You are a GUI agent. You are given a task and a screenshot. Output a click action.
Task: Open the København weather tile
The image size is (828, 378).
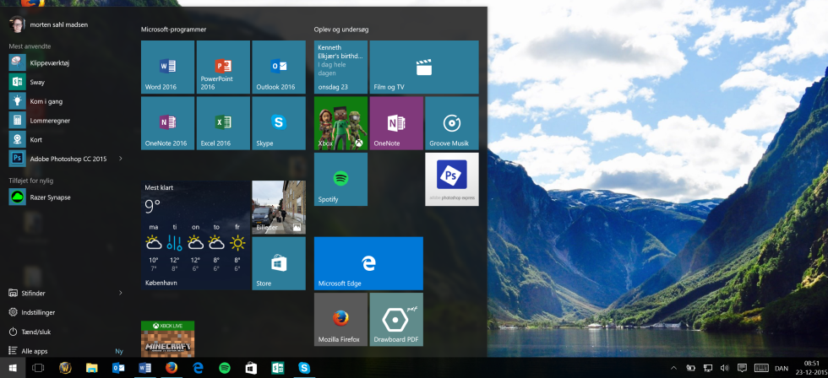[x=195, y=235]
